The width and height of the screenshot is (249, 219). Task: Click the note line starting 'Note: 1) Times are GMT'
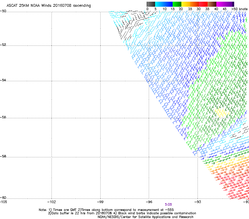point(106,210)
